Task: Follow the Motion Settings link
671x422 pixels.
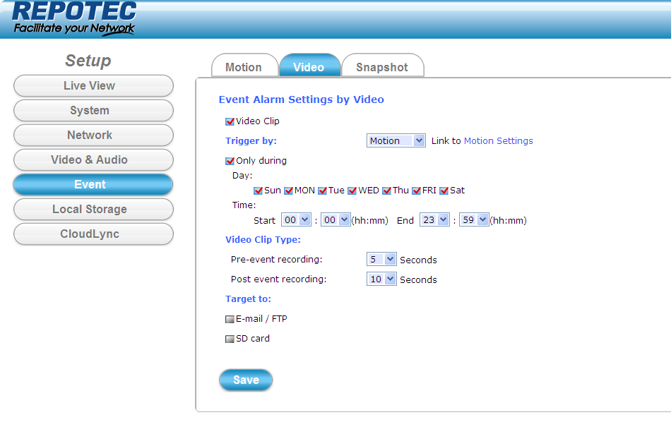Action: click(498, 141)
